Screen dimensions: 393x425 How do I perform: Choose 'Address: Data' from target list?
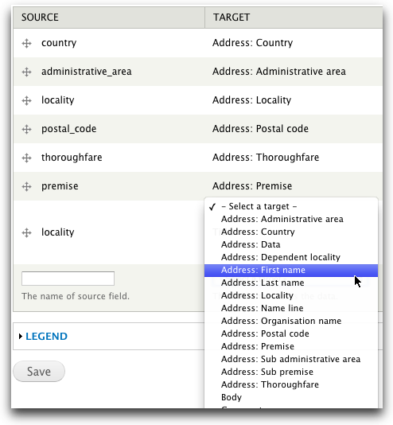pos(291,245)
